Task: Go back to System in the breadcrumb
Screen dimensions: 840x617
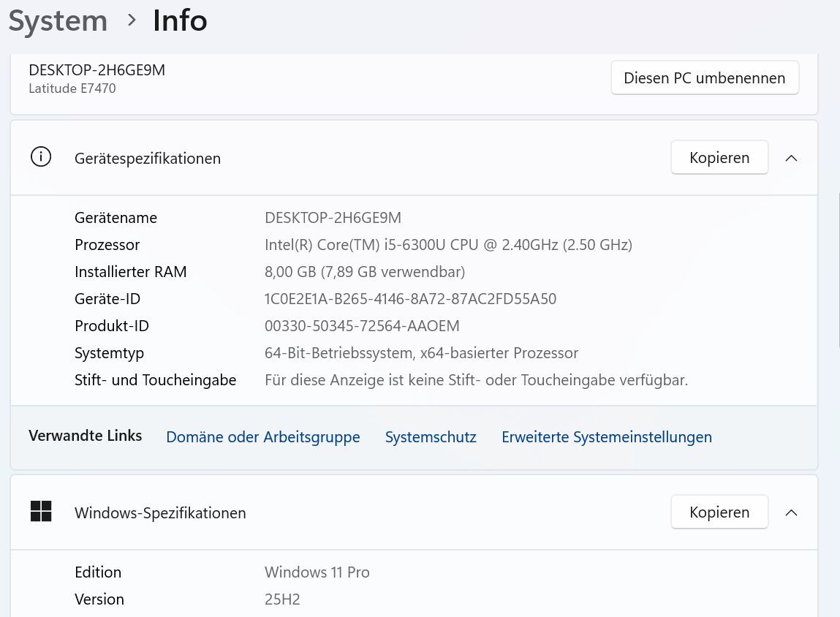Action: [58, 20]
